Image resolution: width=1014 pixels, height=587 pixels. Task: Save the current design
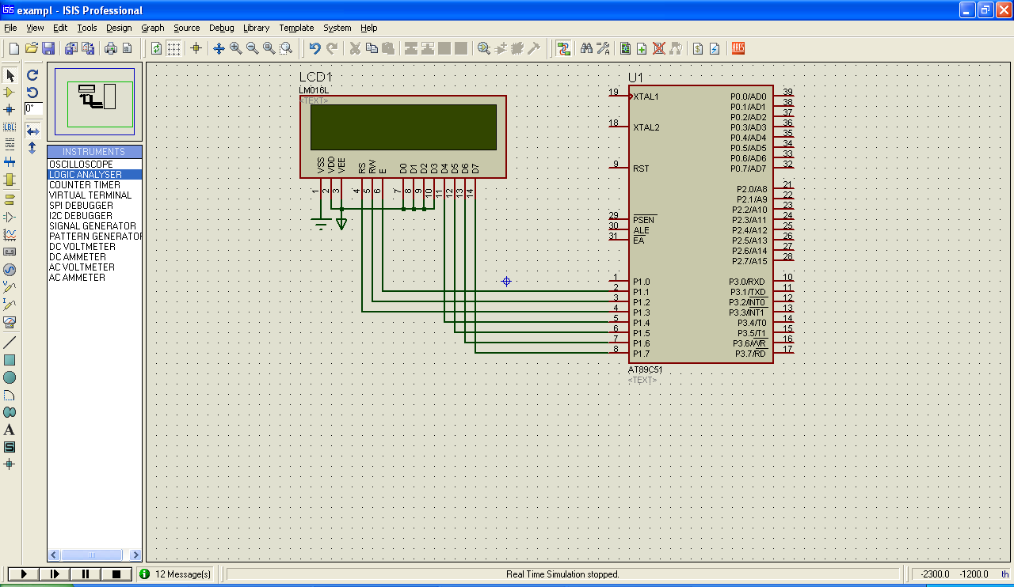(x=48, y=48)
